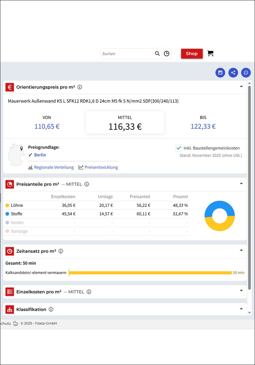Show info for Zeitansatz pro m²
The width and height of the screenshot is (255, 365).
point(61,251)
